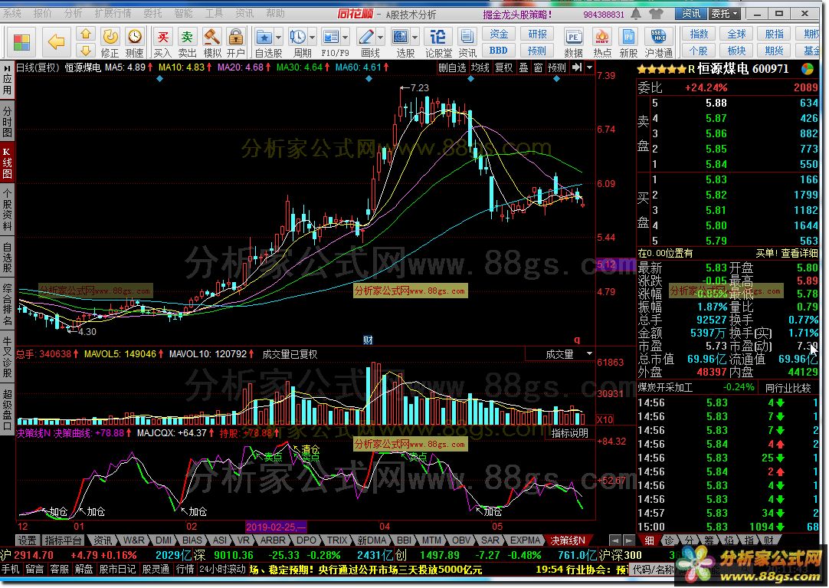Toggle the 预测 forecast chart button
The image size is (829, 588).
tap(557, 67)
